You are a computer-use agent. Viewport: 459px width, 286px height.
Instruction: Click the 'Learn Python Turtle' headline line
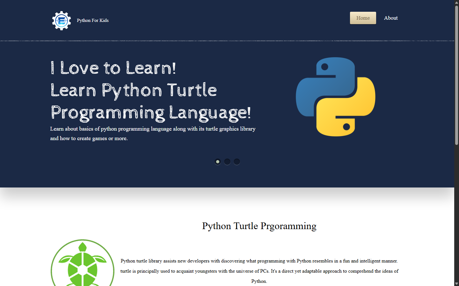tap(134, 90)
